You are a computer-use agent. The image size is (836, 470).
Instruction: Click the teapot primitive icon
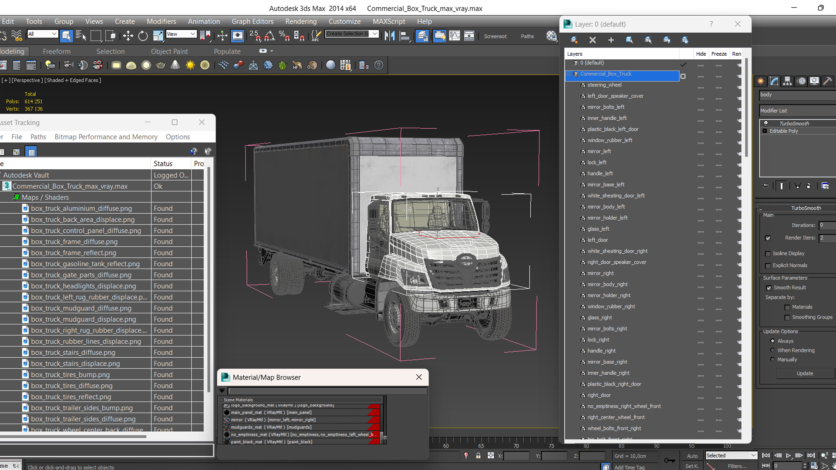161,65
